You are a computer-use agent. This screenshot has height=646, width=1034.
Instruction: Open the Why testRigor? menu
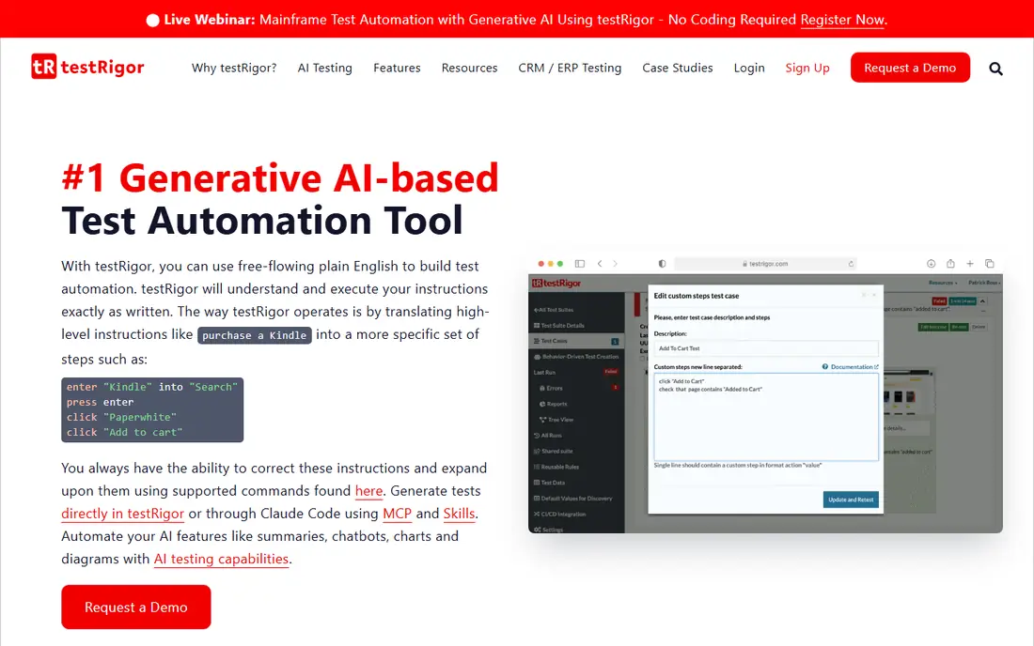coord(234,68)
